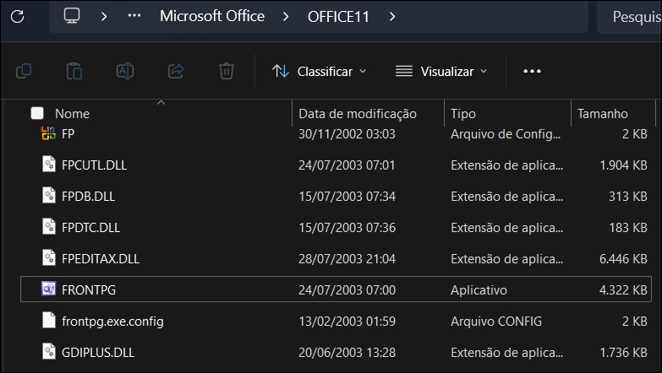Open the Visualizar view dropdown
This screenshot has width=662, height=373.
[441, 71]
